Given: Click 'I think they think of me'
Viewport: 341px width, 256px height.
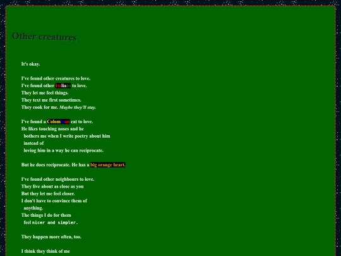Looking at the screenshot, I should 45,251.
